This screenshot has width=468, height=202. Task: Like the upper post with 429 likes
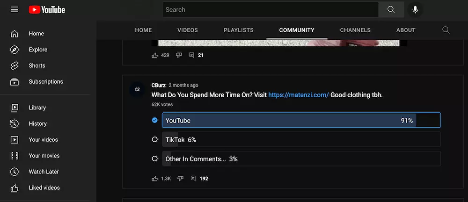point(155,55)
